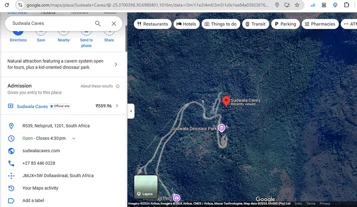This screenshot has width=357, height=207.
Task: Click the address pin icon
Action: [11, 126]
